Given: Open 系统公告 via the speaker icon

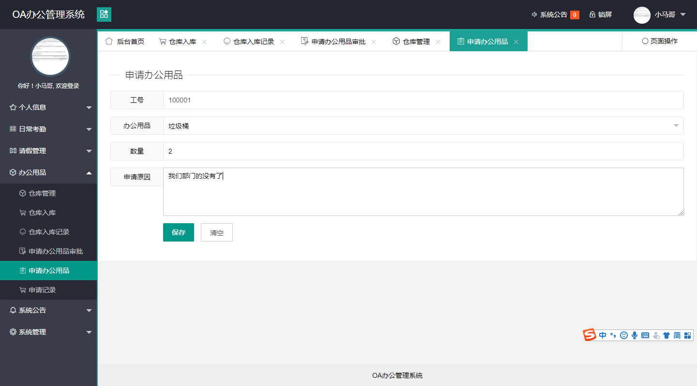Looking at the screenshot, I should tap(534, 14).
